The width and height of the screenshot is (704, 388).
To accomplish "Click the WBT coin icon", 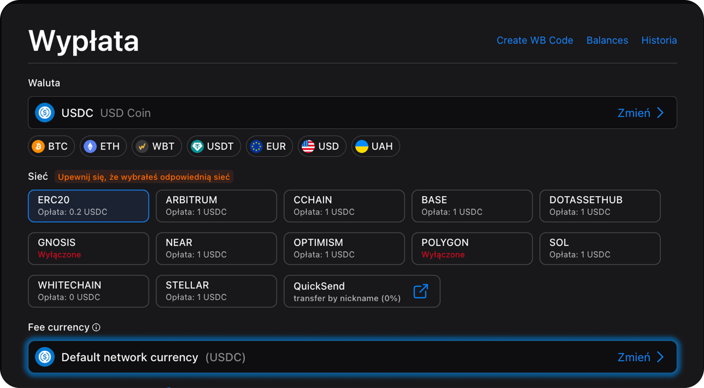I will (142, 146).
